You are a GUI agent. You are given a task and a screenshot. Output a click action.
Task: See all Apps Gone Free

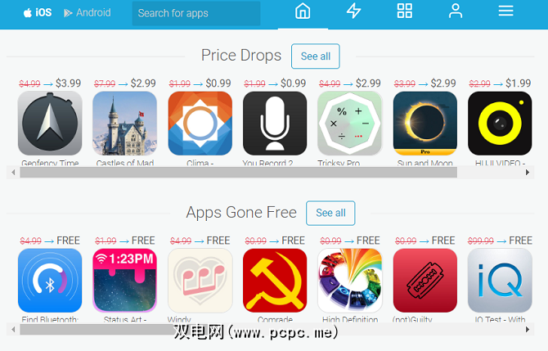point(330,213)
